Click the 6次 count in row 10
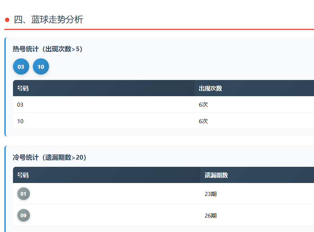 pyautogui.click(x=203, y=121)
